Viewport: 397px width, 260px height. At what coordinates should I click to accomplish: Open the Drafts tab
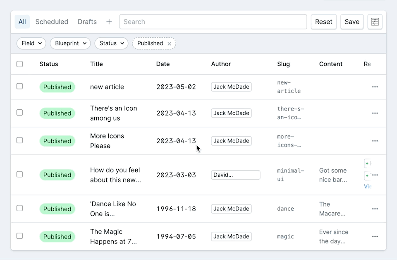pos(87,22)
